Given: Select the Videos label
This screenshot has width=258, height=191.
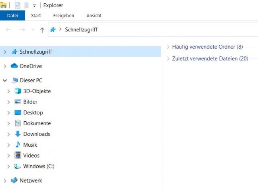Looking at the screenshot, I should pos(31,156).
